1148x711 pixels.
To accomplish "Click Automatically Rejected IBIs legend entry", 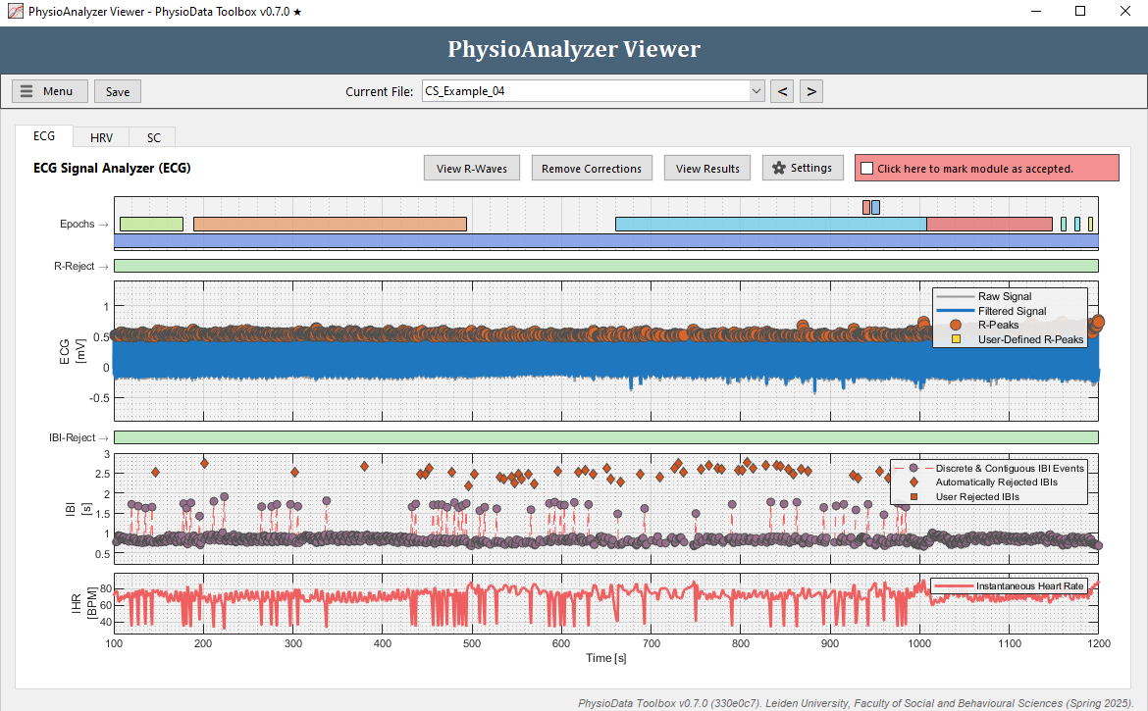I will pyautogui.click(x=996, y=482).
